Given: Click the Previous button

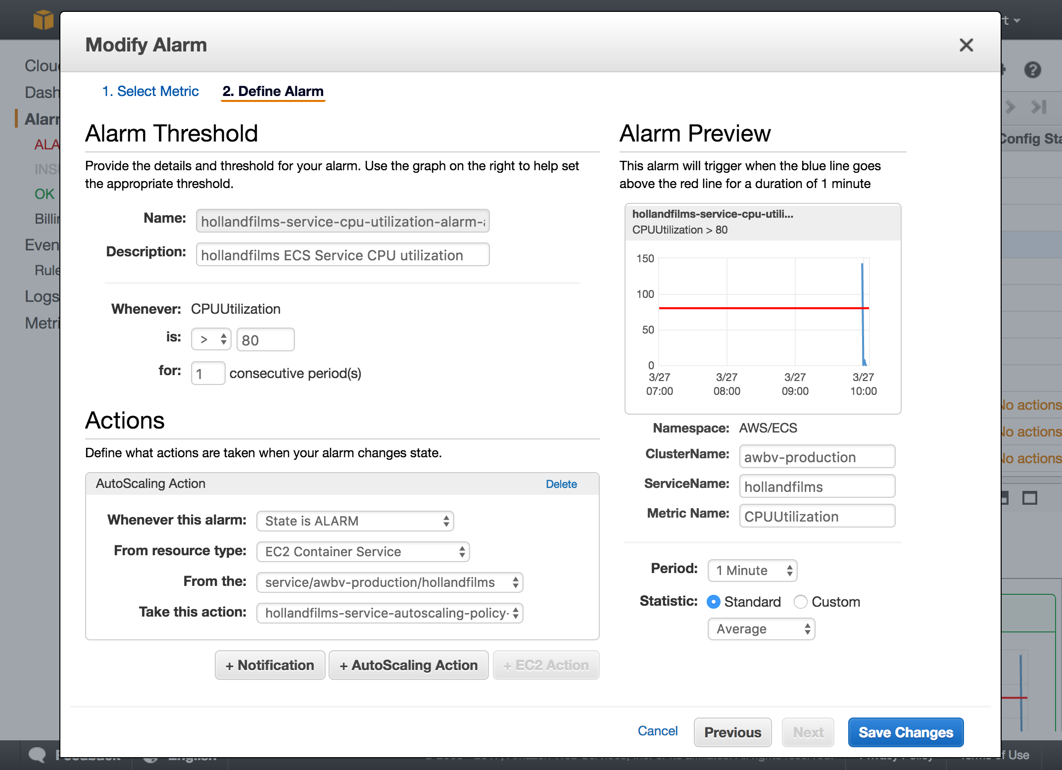Looking at the screenshot, I should click(732, 732).
